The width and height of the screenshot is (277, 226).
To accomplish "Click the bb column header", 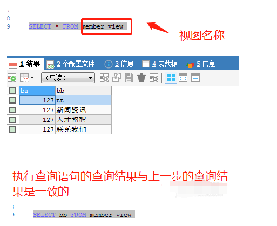I will [x=83, y=91].
